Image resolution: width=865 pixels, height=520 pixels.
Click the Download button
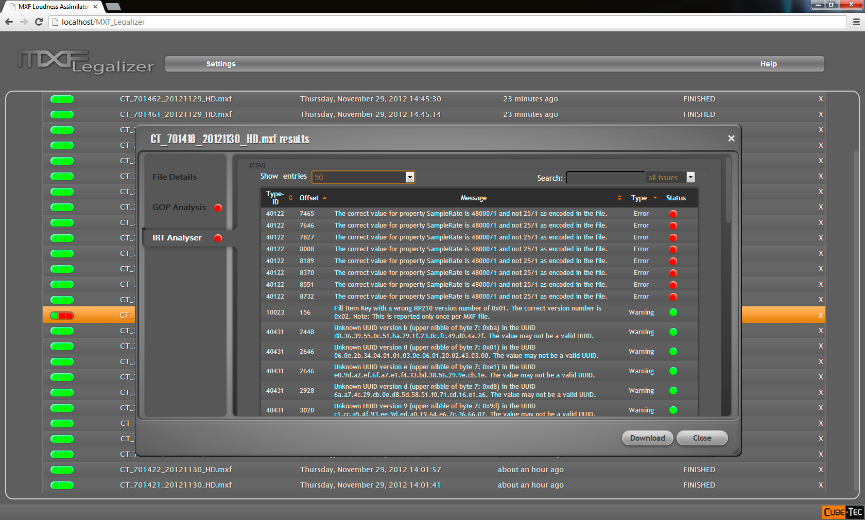647,438
